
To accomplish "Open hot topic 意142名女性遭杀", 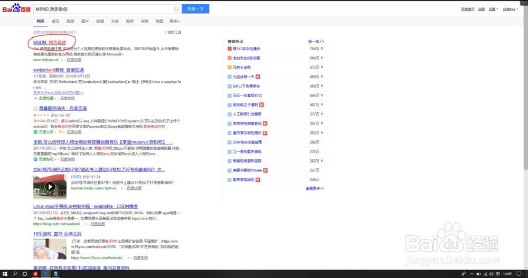I will (247, 49).
